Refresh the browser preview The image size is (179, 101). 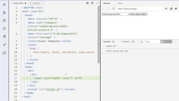click(x=113, y=9)
